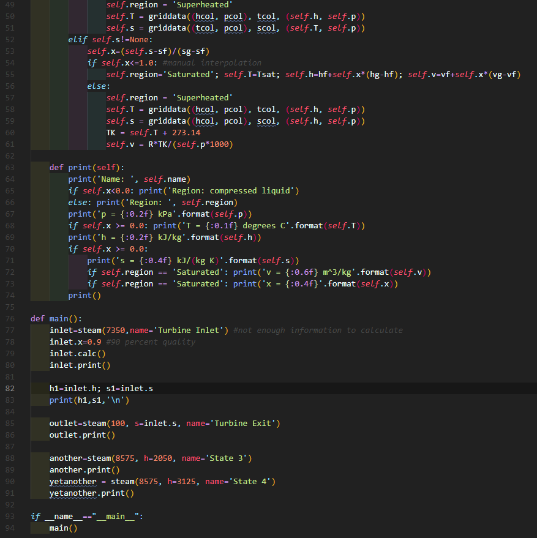Click the underlined word yetanother on line 90
This screenshot has width=537, height=538.
[x=72, y=481]
